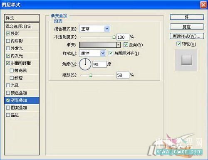The image size is (208, 160).
Task: Click the gradient bar to edit gradient
Action: coord(98,45)
